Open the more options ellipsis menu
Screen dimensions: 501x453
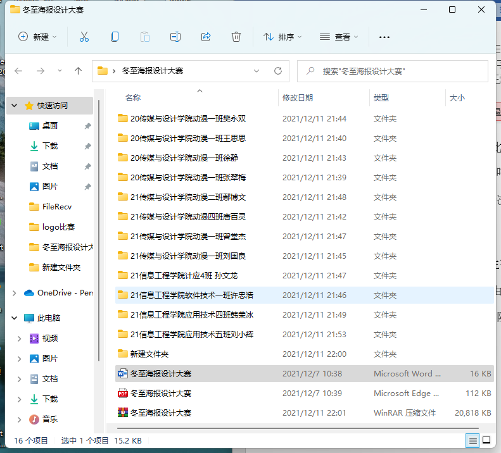pos(384,37)
